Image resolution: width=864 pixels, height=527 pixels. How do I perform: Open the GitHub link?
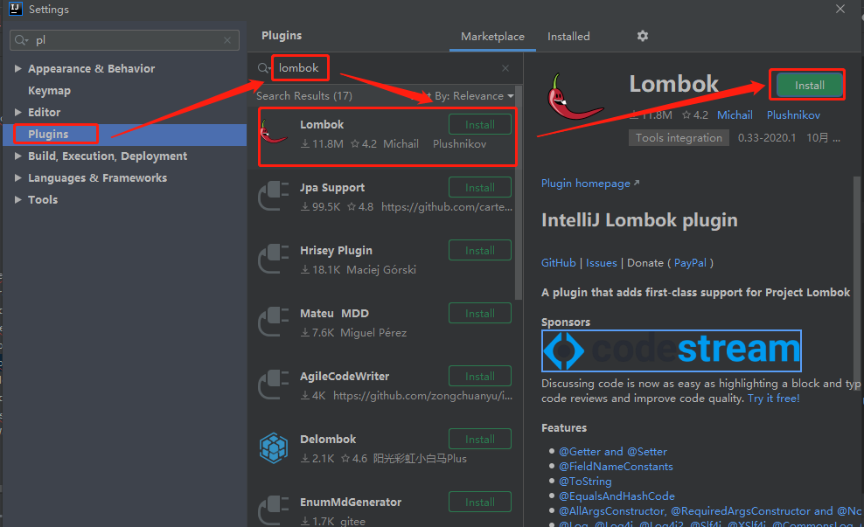coord(558,263)
